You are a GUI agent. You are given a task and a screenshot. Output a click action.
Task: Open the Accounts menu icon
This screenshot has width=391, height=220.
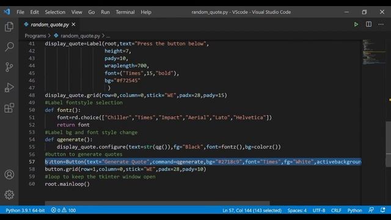click(9, 175)
